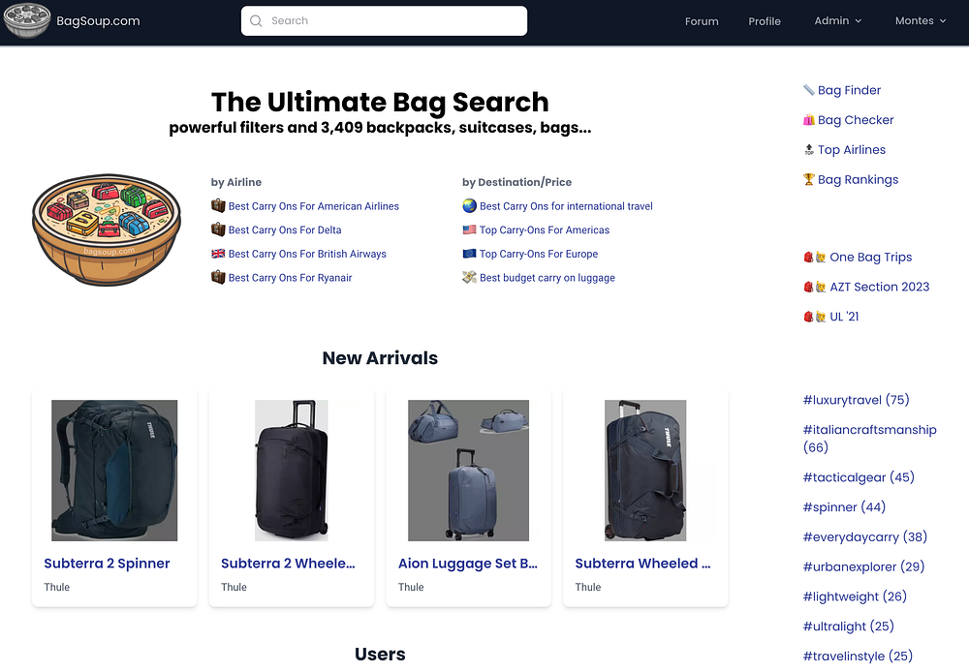View the Aion Luggage Set thumbnail
This screenshot has height=672, width=969.
(x=468, y=471)
